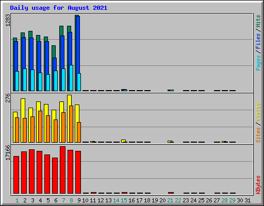
Task: Click the 'KBytes' legend label
Action: tap(258, 185)
